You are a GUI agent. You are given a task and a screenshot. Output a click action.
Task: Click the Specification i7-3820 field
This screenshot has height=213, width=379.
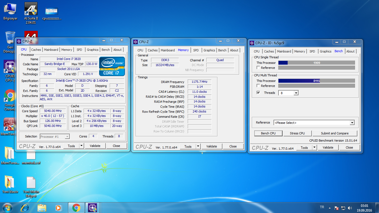point(82,81)
